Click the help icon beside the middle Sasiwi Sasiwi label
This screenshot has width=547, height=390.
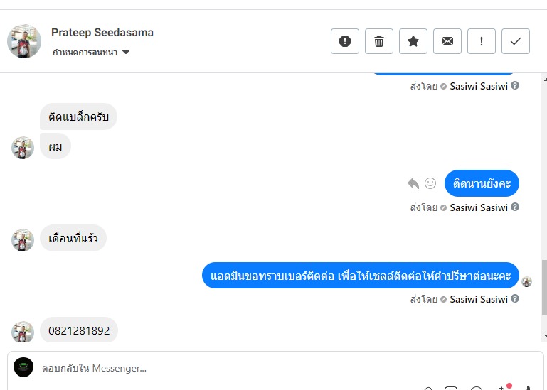point(515,207)
